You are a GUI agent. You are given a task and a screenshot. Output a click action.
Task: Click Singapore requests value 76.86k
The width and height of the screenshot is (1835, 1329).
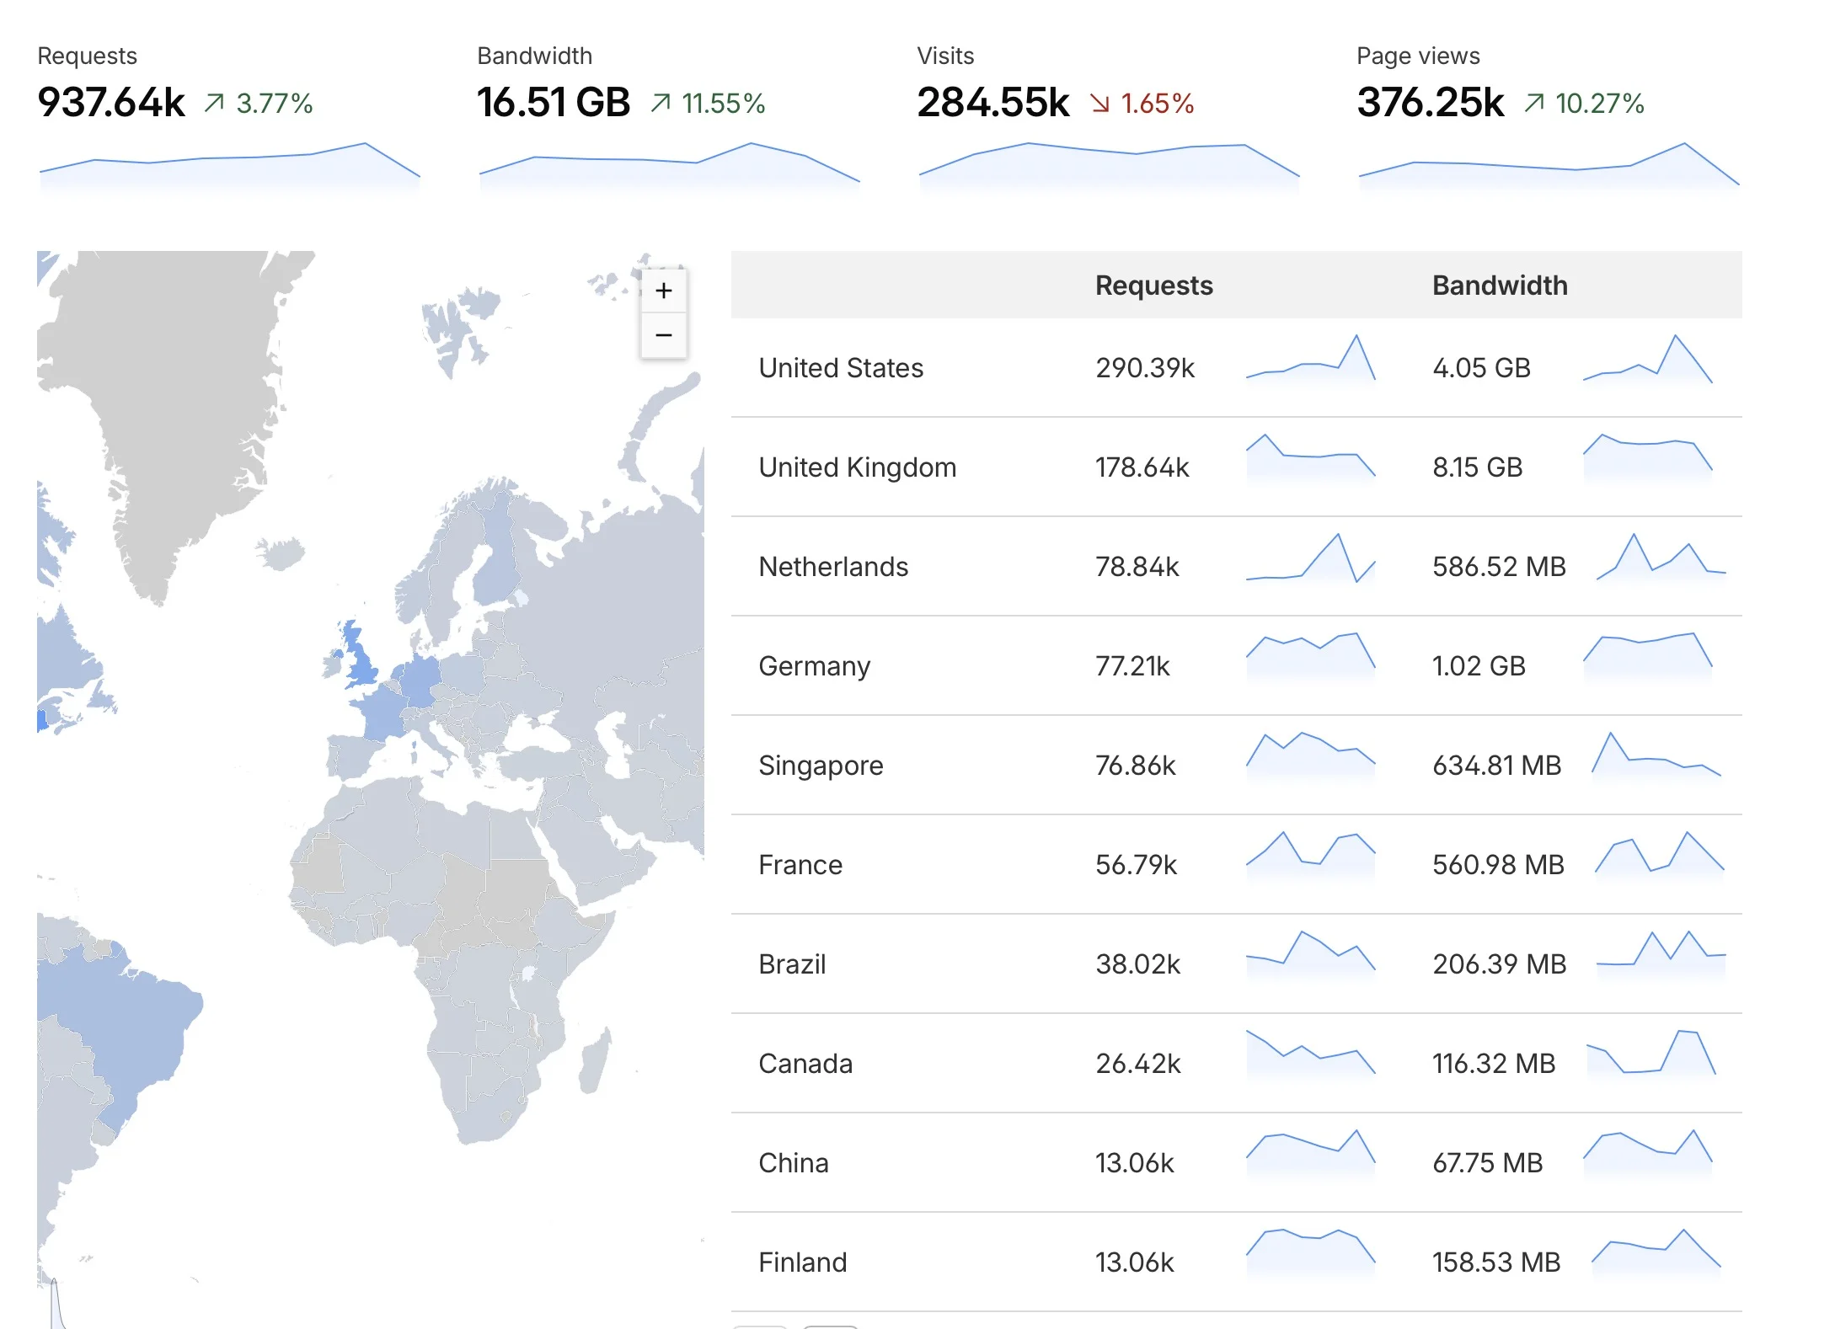[x=1136, y=766]
